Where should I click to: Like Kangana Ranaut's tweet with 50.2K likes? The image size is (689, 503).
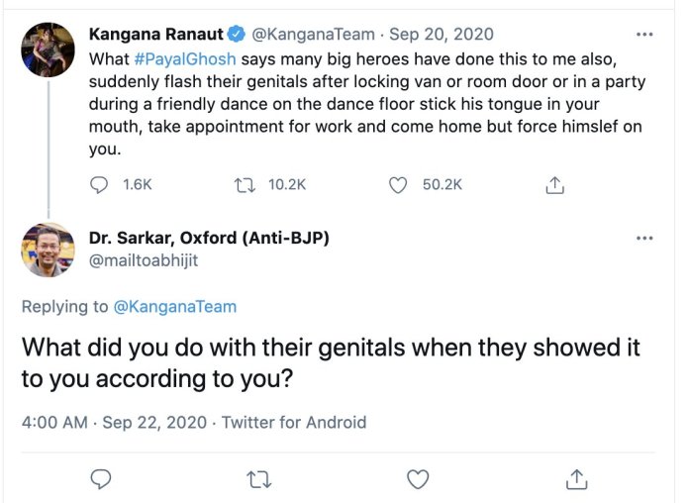point(399,184)
